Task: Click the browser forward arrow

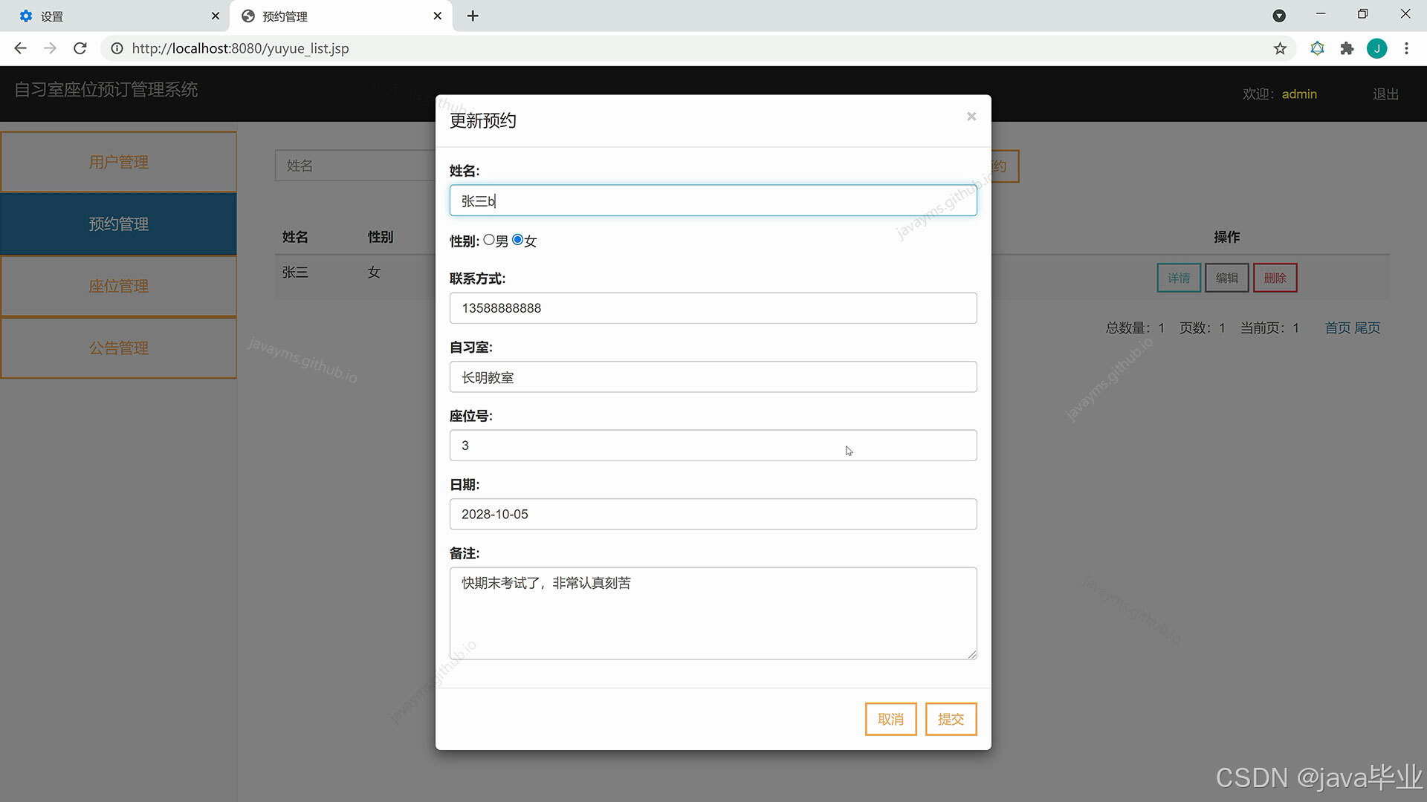Action: [x=50, y=48]
